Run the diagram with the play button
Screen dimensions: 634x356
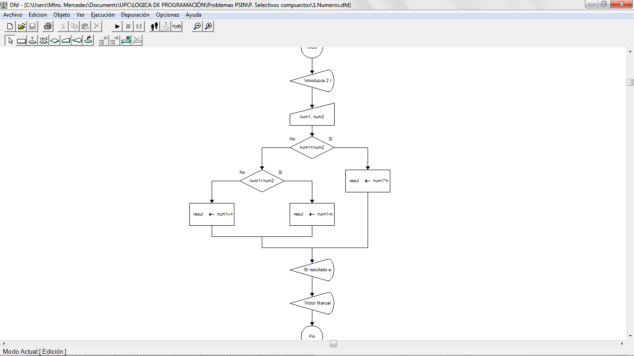[x=117, y=26]
